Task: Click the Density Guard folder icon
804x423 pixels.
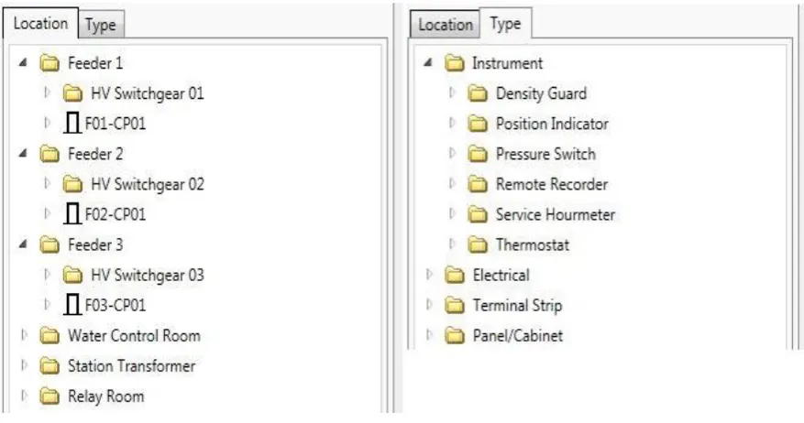Action: coord(478,93)
